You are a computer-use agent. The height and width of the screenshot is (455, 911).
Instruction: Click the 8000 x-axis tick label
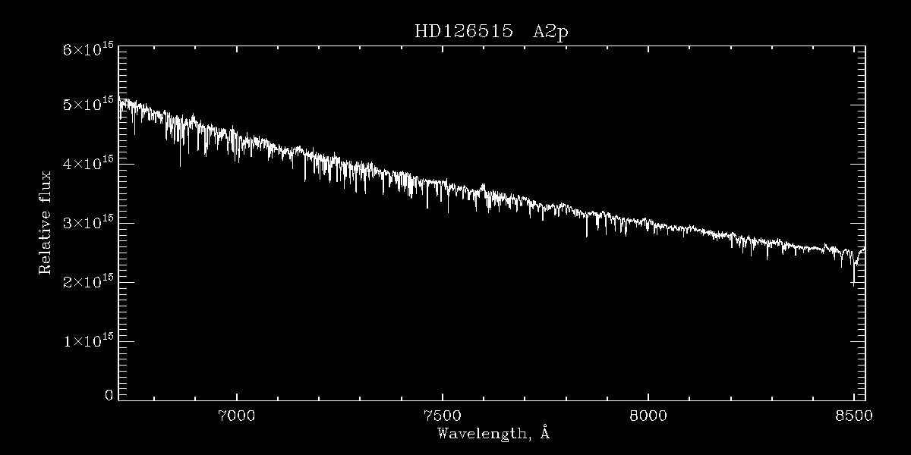click(x=648, y=415)
